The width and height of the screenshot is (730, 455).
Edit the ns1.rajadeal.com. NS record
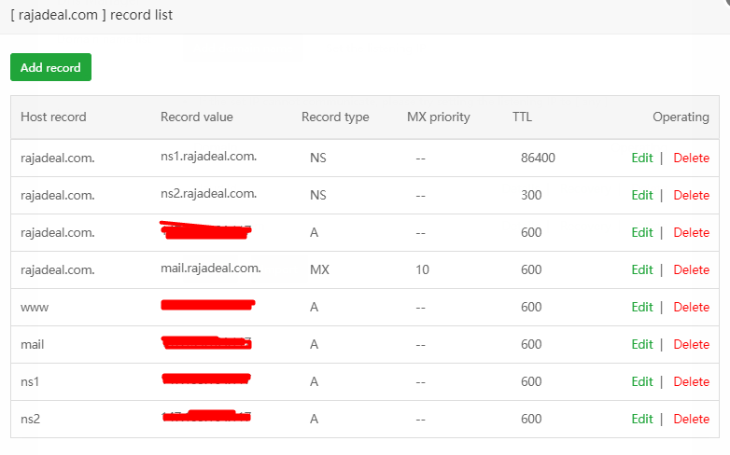pyautogui.click(x=641, y=158)
